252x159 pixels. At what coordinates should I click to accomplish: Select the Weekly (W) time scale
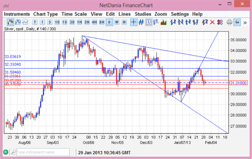pos(117,22)
